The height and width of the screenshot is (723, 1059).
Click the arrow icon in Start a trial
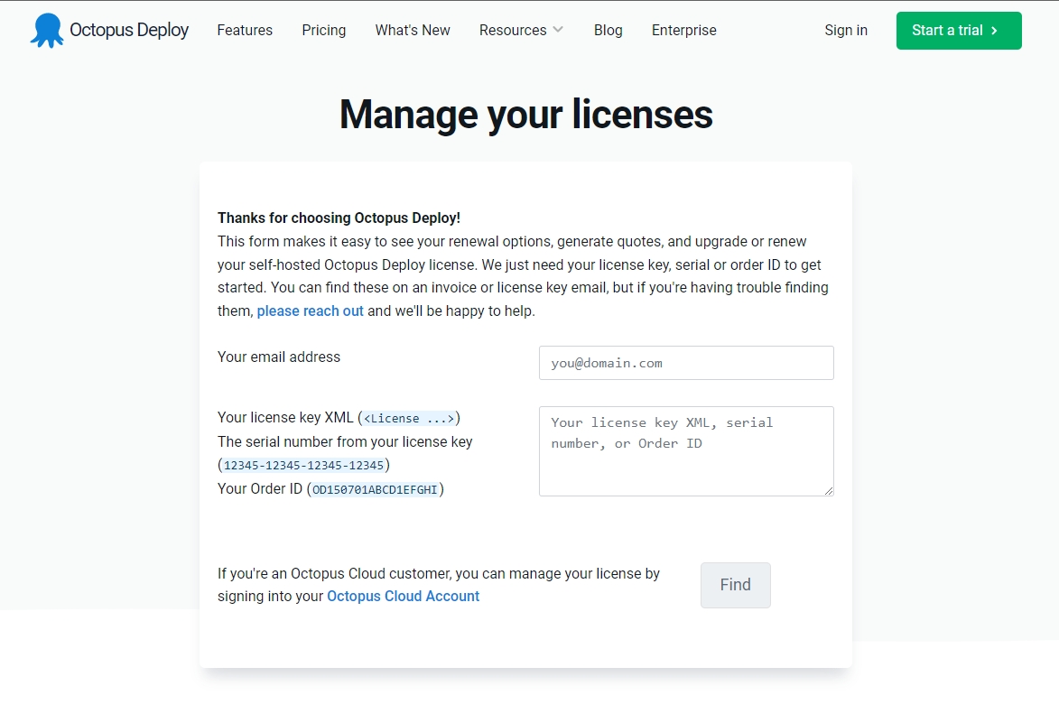[x=994, y=31]
